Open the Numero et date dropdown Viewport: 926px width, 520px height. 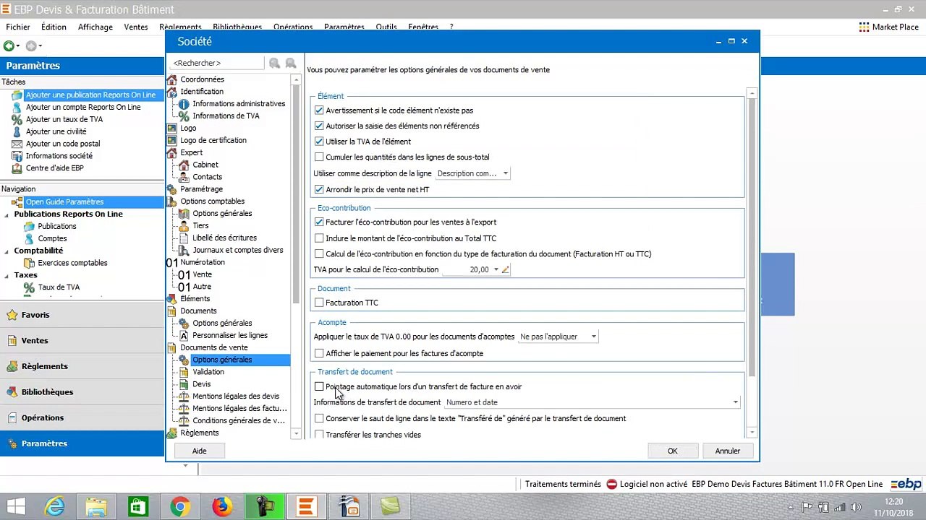click(x=592, y=402)
